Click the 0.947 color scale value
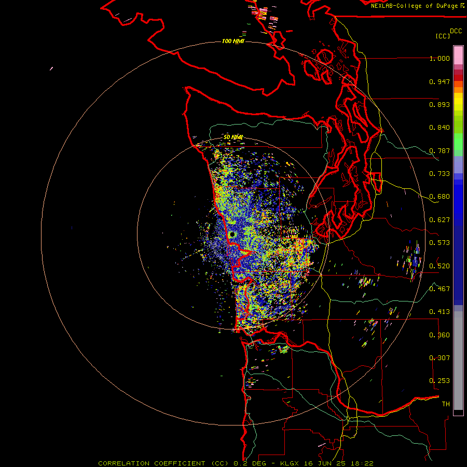This screenshot has width=467, height=467. (x=439, y=81)
